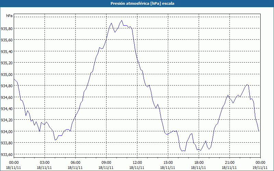Select the 934,60 axis value
This screenshot has width=274, height=171.
(x=7, y=97)
